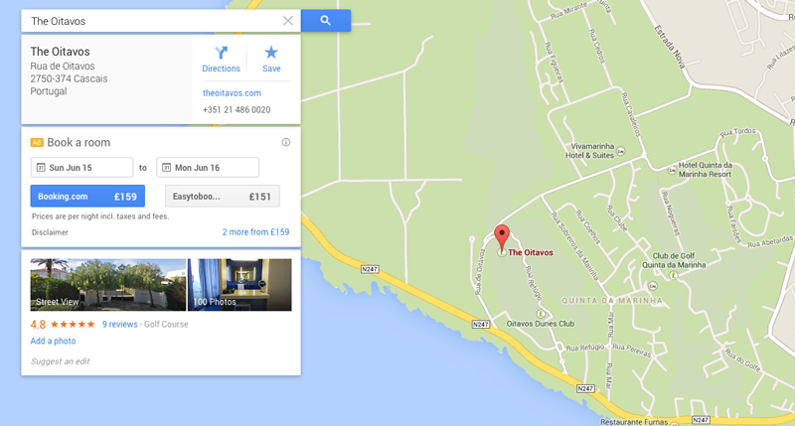Open Directions for The Oitavos

pyautogui.click(x=221, y=60)
